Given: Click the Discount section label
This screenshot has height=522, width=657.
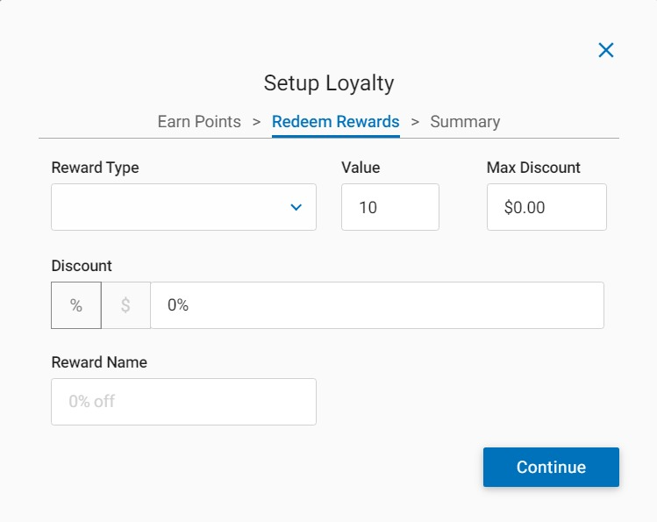Looking at the screenshot, I should (82, 266).
